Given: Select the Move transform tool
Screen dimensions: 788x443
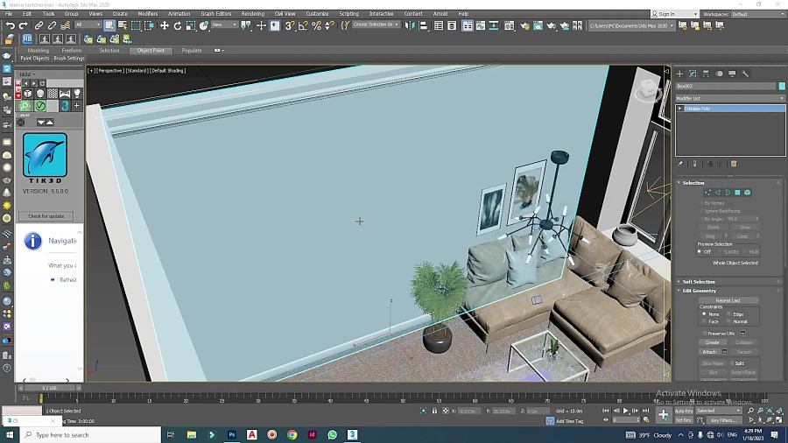Looking at the screenshot, I should click(x=164, y=26).
